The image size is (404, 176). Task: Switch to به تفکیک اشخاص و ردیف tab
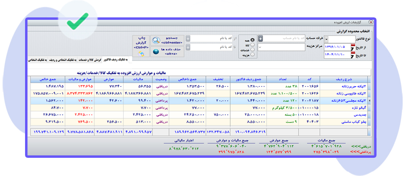click(x=62, y=59)
